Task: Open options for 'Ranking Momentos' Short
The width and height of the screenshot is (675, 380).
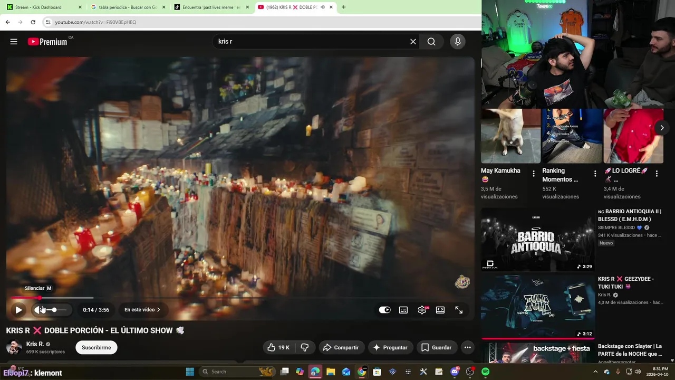Action: [595, 174]
